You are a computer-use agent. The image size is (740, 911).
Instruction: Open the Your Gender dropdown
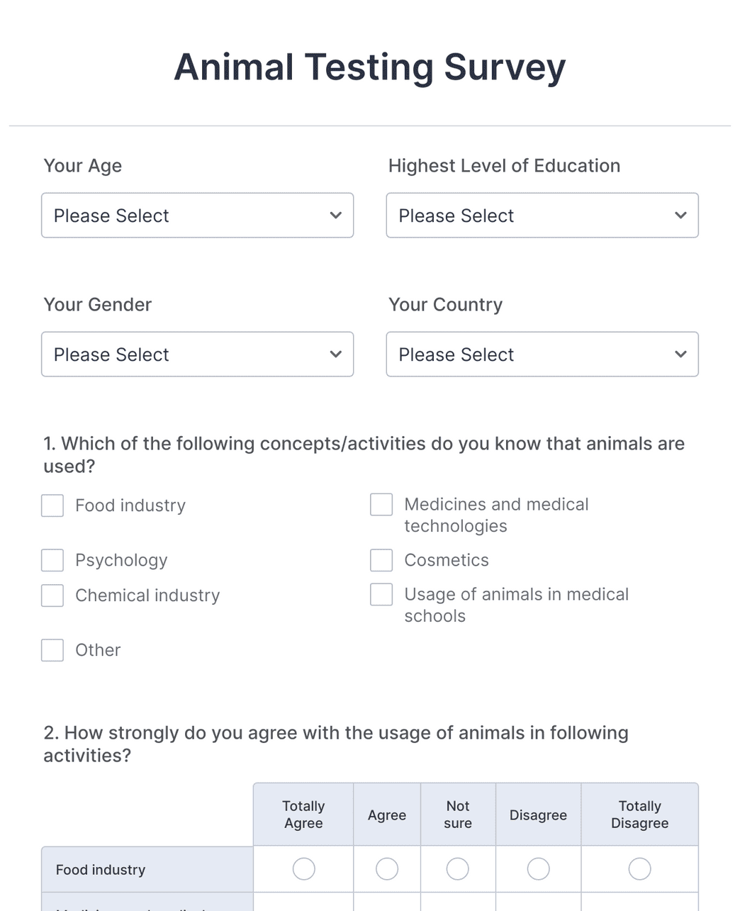point(197,354)
